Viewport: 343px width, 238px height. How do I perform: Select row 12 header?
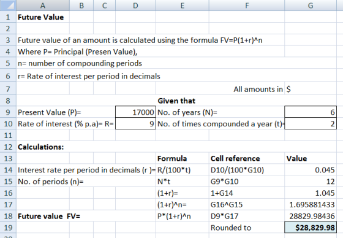(8, 147)
